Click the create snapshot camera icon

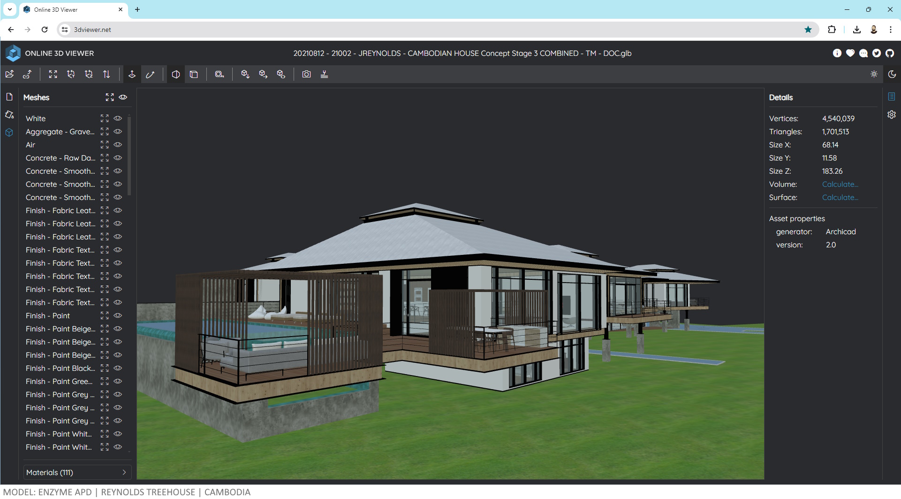tap(306, 74)
